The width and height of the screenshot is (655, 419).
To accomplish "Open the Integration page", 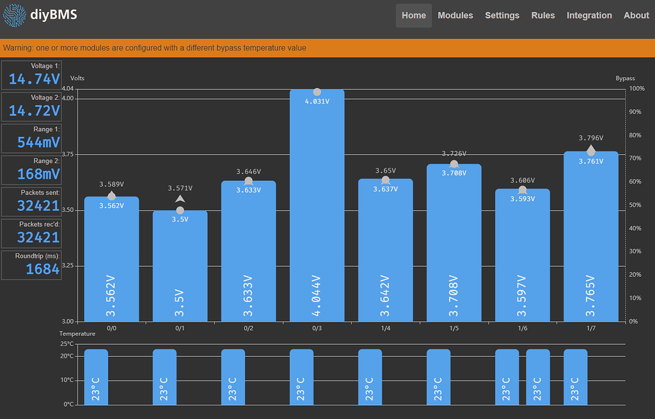I will click(589, 15).
